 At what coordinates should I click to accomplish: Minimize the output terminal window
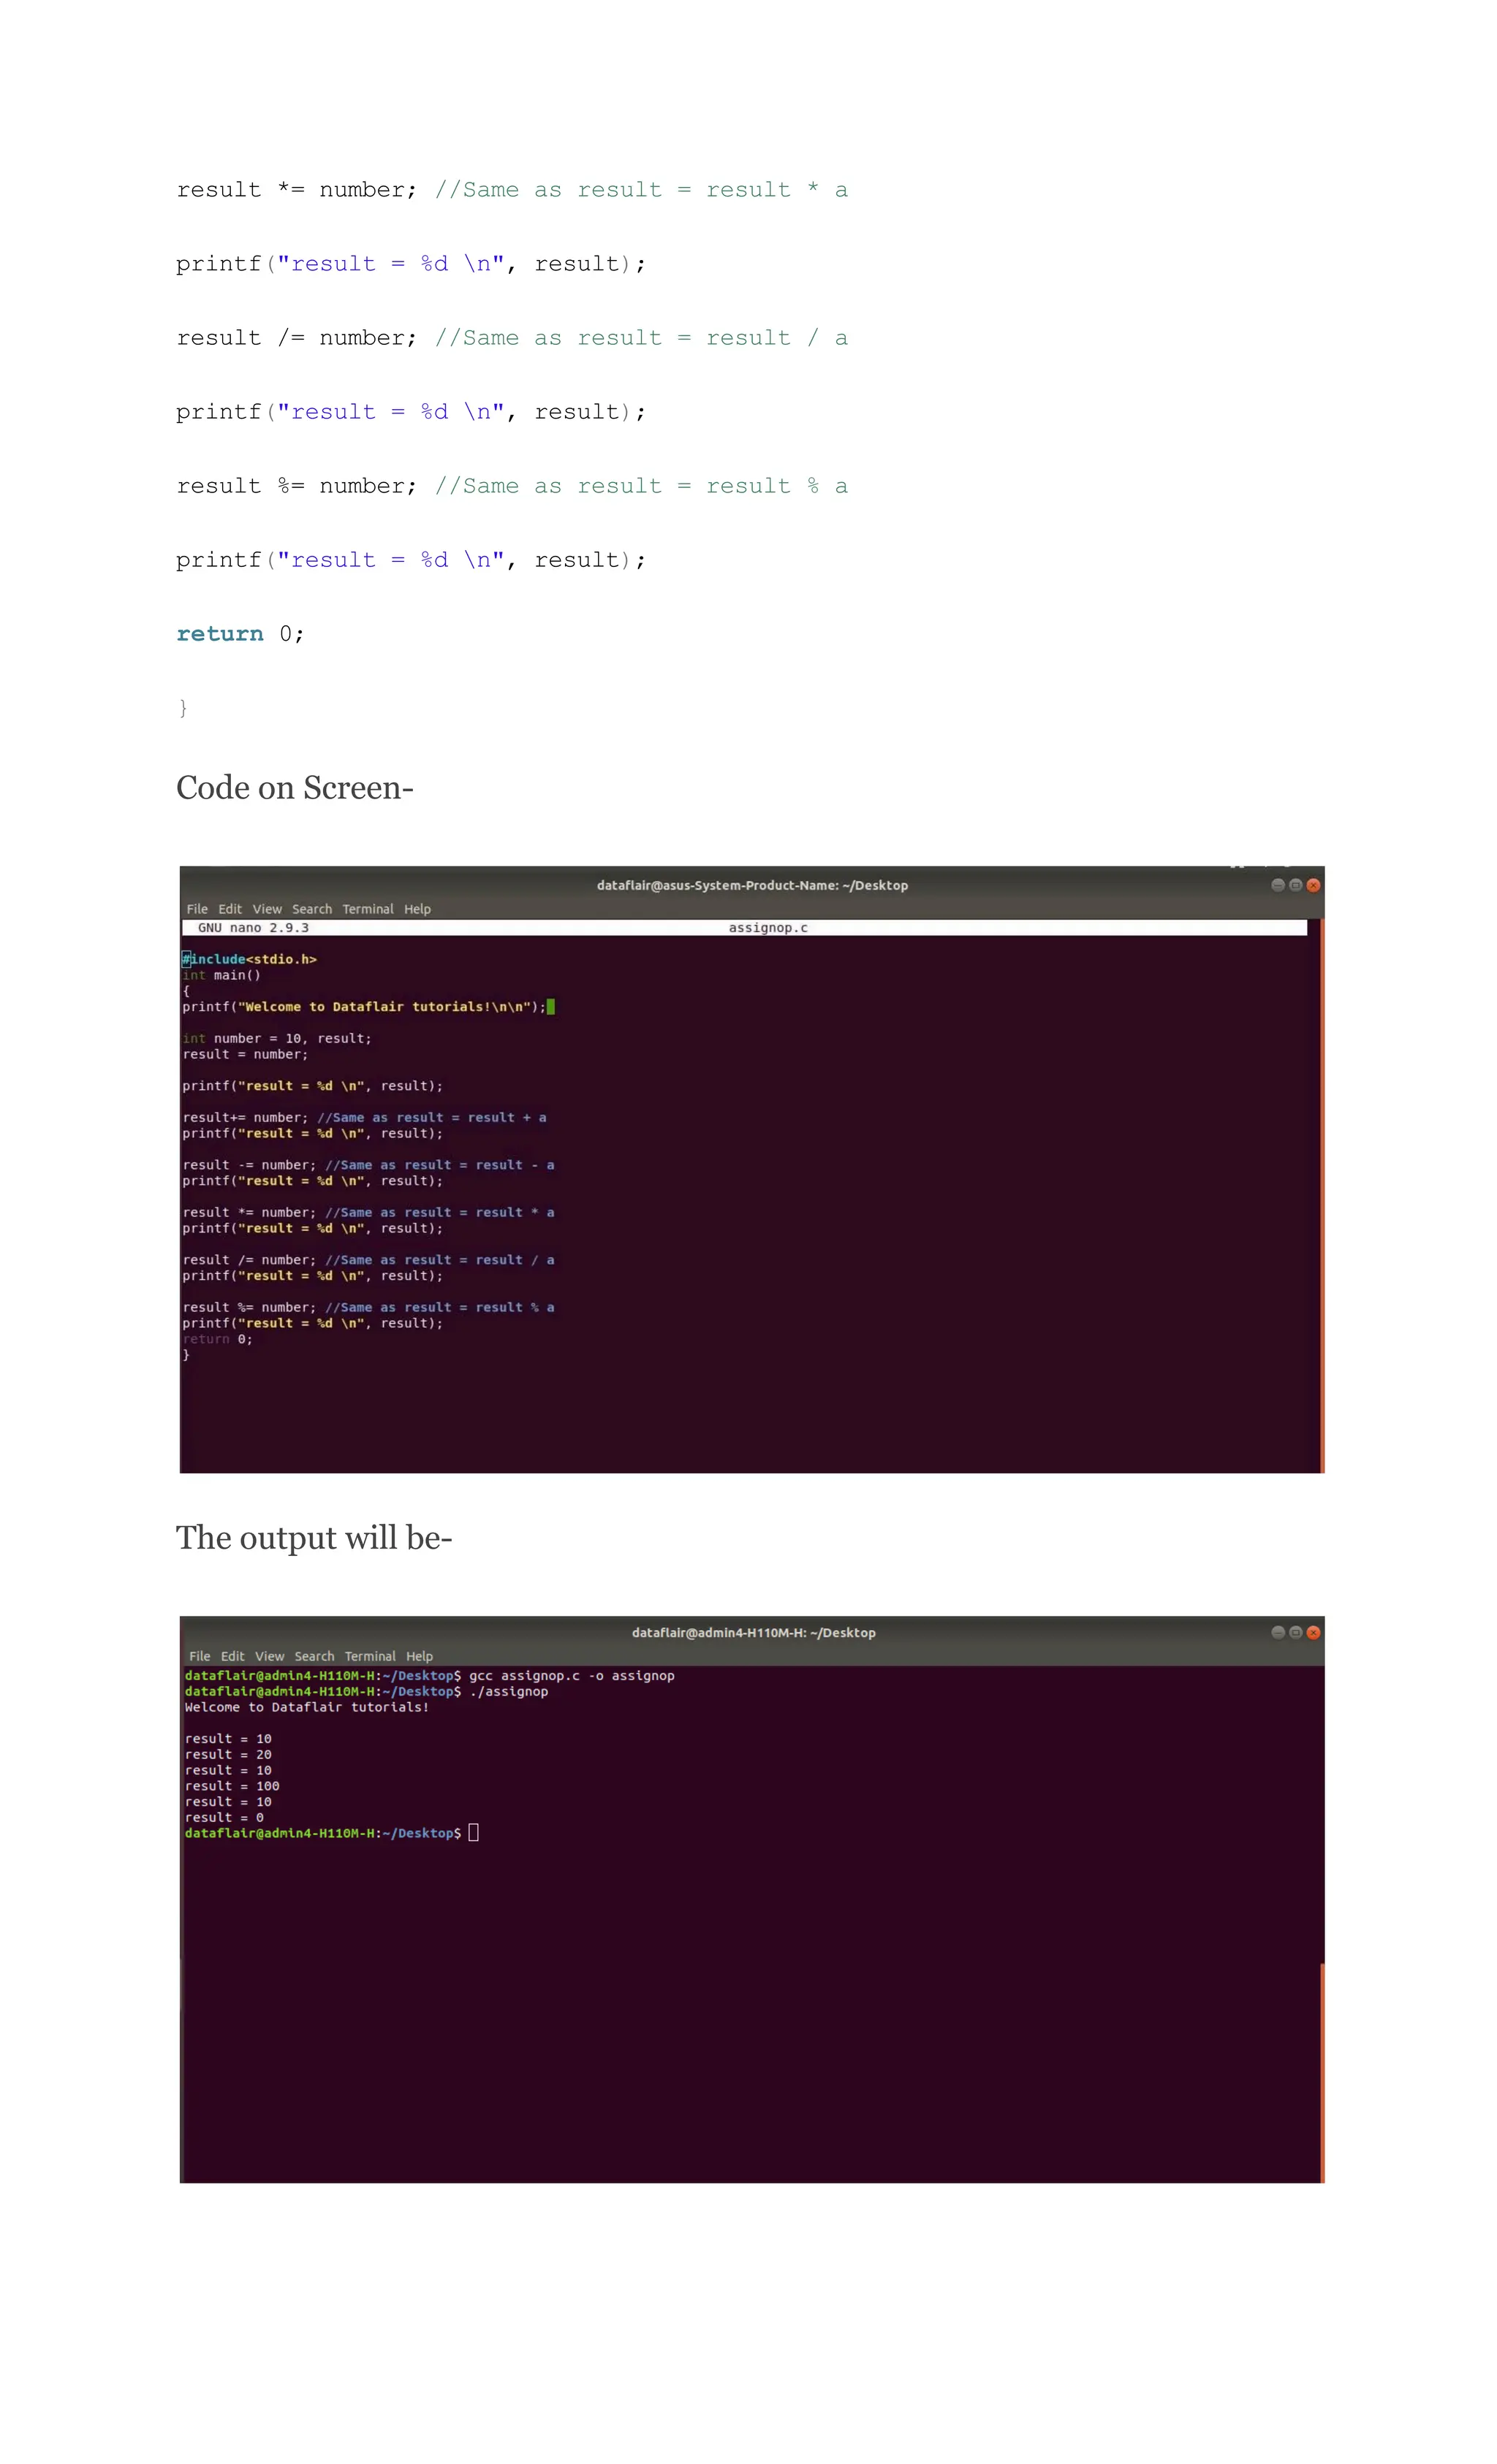pyautogui.click(x=1278, y=1632)
